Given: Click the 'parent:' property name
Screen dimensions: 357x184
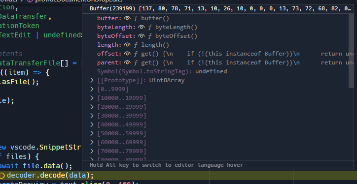Looking at the screenshot, I should click(109, 62).
